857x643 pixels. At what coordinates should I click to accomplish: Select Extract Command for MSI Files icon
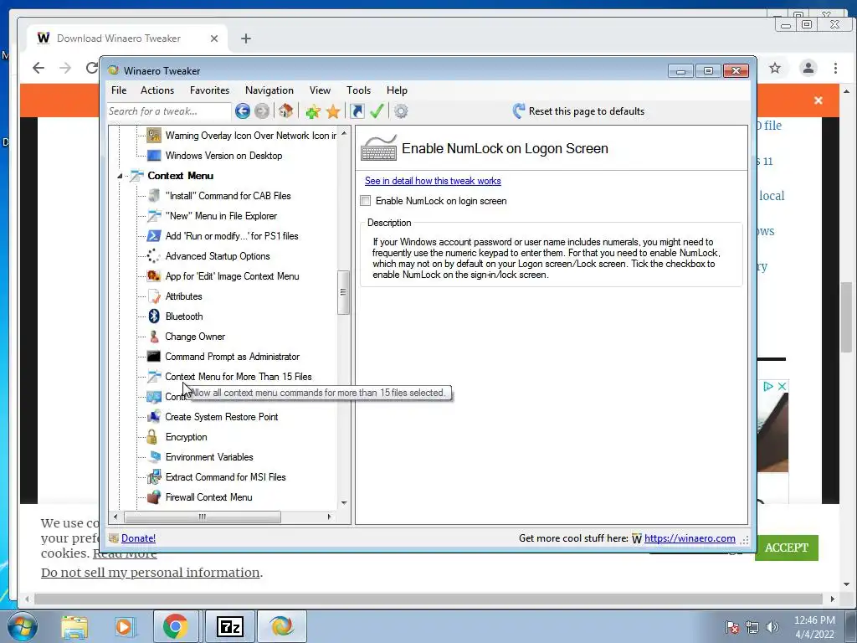(154, 476)
